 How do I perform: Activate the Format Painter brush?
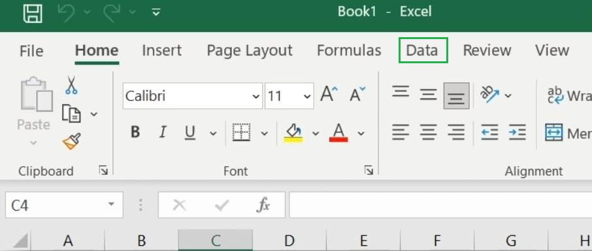point(72,141)
